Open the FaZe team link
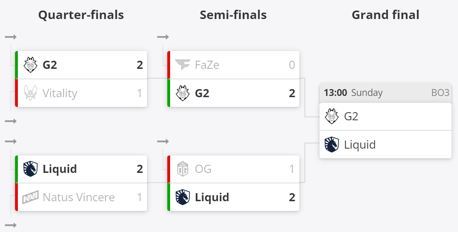 point(207,65)
